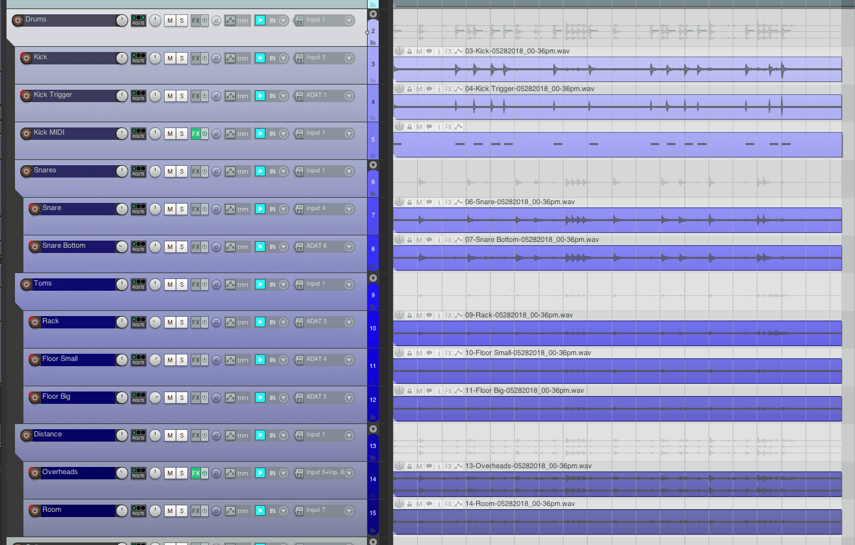
Task: Open routing window for the Drums track
Action: pos(138,20)
